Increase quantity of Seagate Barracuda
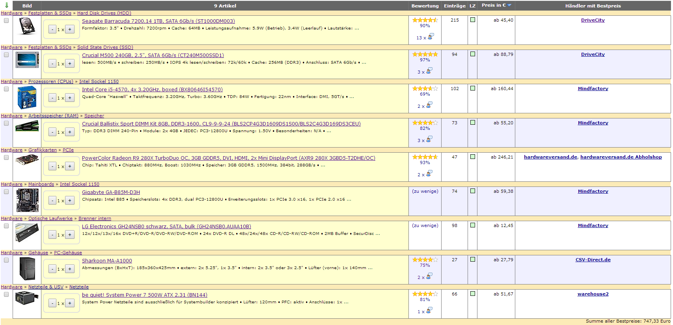673x325 pixels. (70, 29)
